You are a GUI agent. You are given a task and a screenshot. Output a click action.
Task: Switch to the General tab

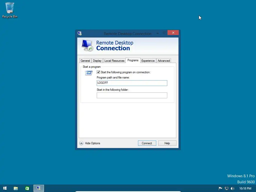(85, 61)
